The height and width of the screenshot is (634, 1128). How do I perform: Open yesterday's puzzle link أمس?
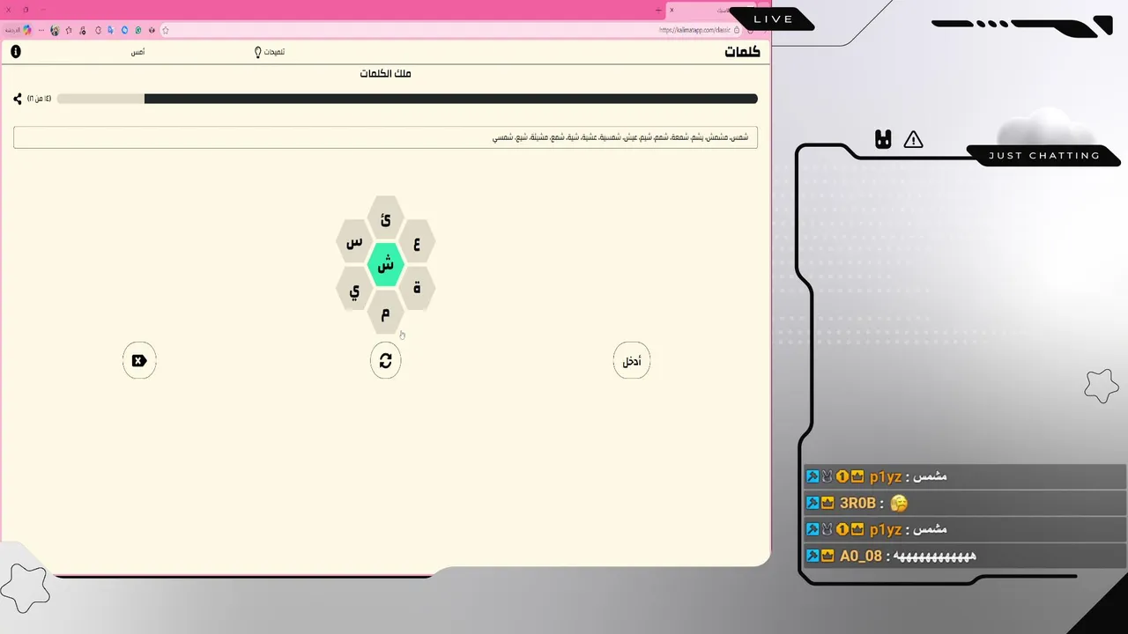tap(137, 52)
